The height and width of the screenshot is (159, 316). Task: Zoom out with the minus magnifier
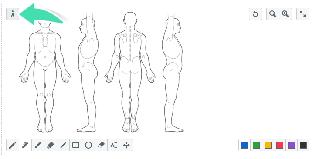click(x=273, y=14)
